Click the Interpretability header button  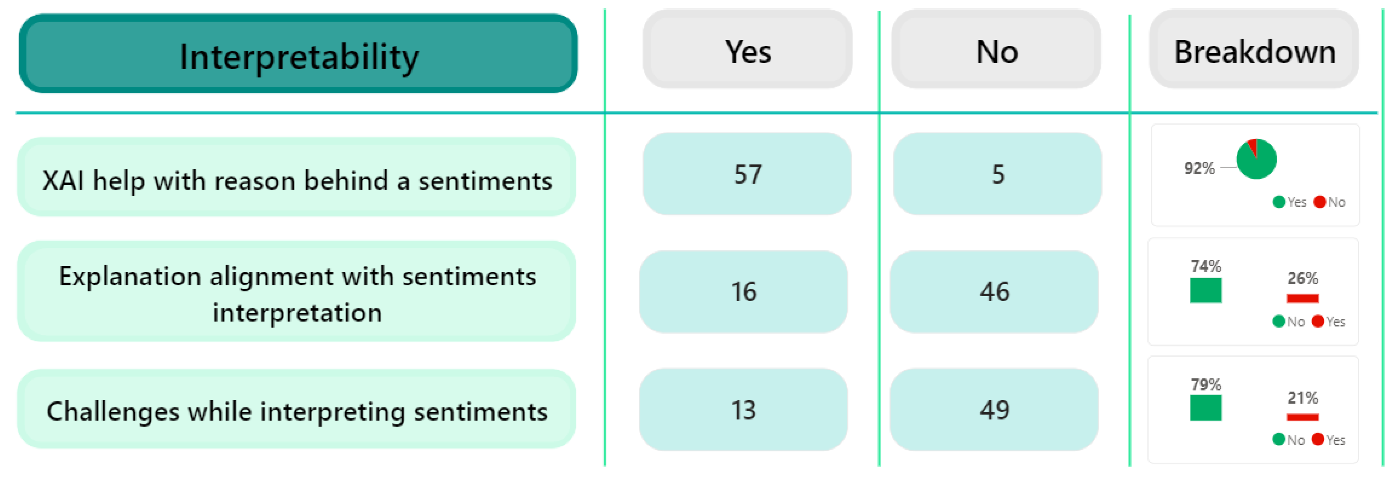[298, 54]
